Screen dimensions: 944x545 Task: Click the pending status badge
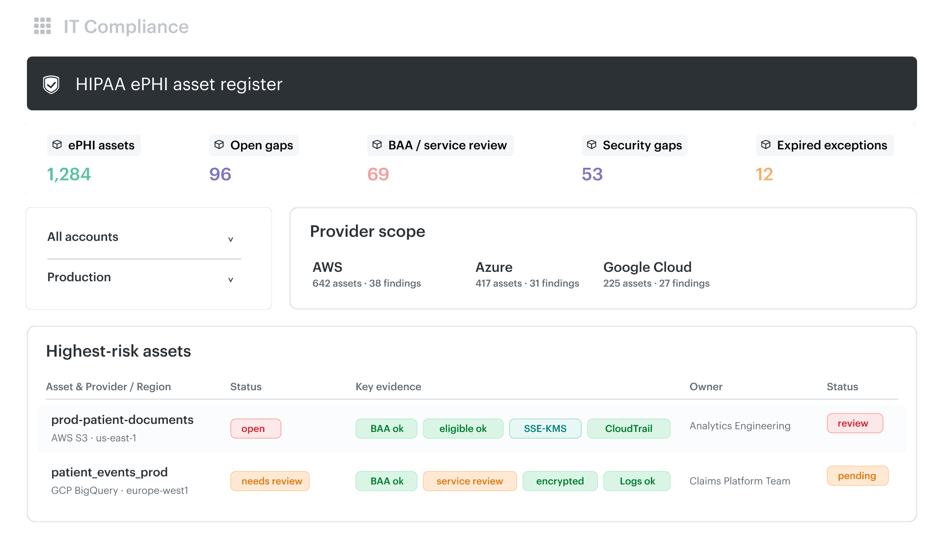pyautogui.click(x=858, y=476)
